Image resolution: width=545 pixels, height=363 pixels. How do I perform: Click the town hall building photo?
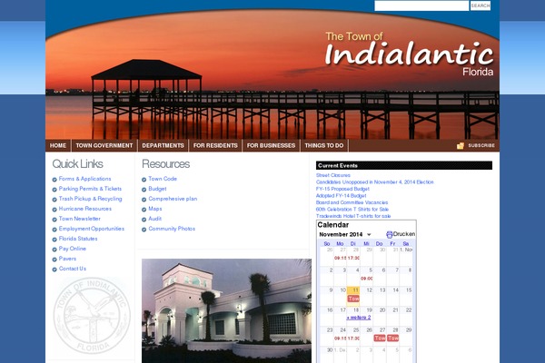click(226, 311)
